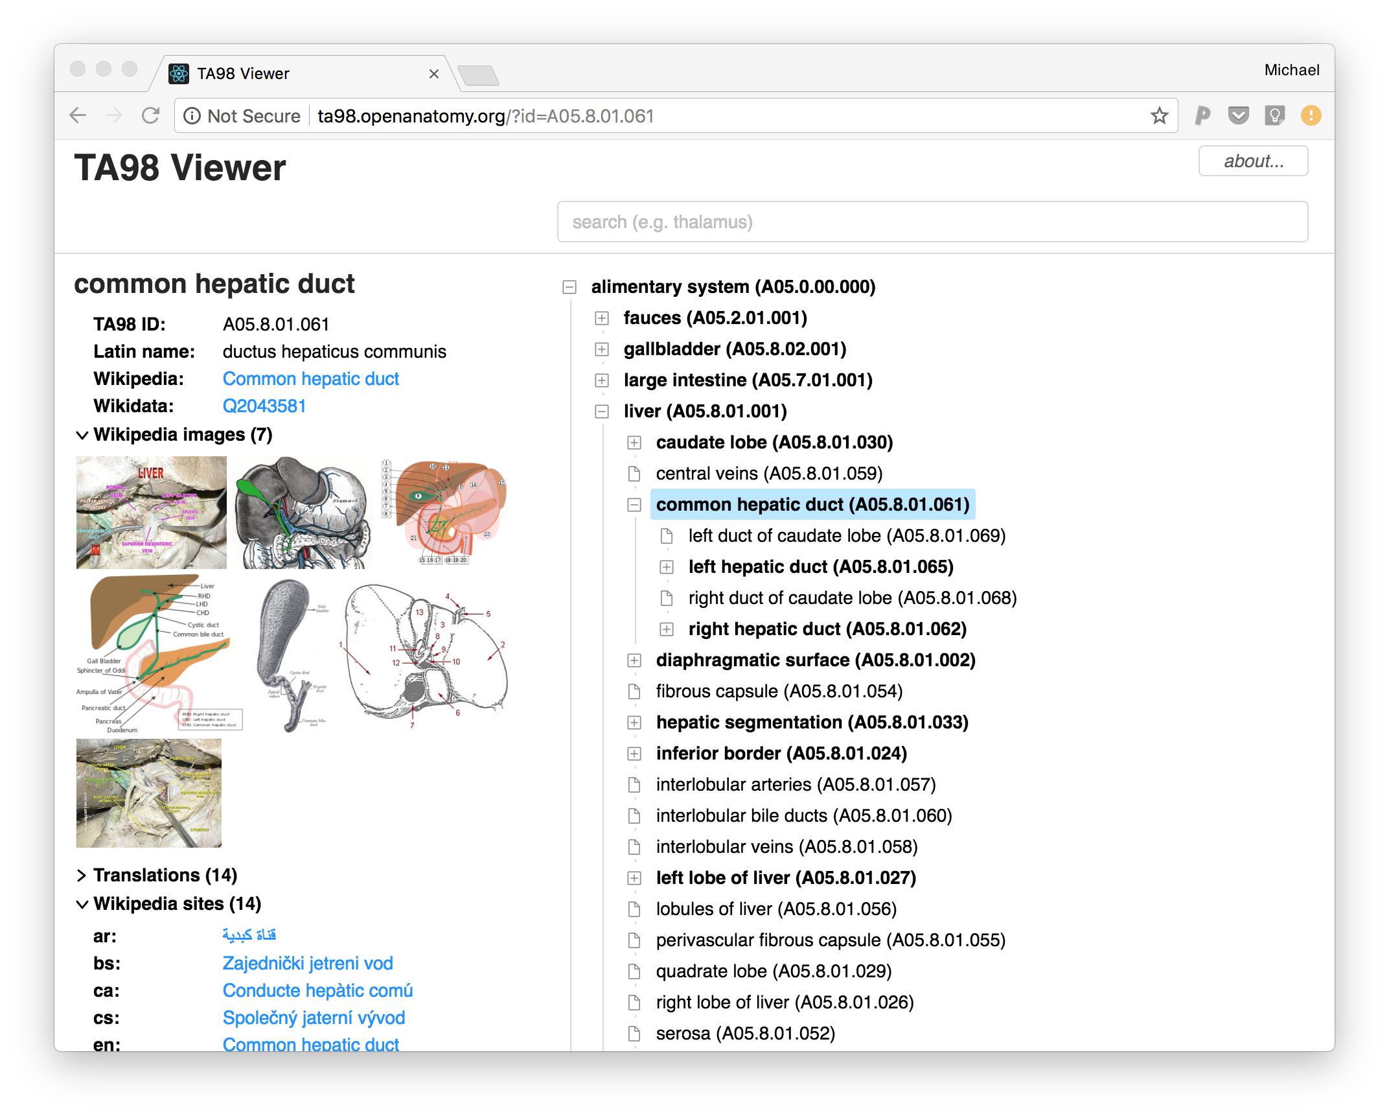1389x1116 pixels.
Task: Select quadrate lobe in tree
Action: click(774, 971)
